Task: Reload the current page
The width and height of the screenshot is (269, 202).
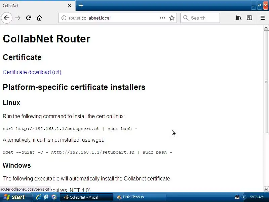Action: tap(29, 18)
